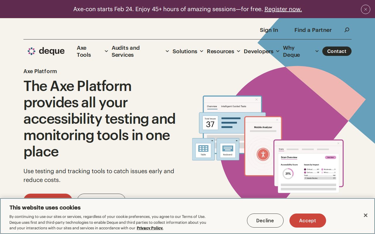Click the 31% accessibility score ring

click(288, 174)
